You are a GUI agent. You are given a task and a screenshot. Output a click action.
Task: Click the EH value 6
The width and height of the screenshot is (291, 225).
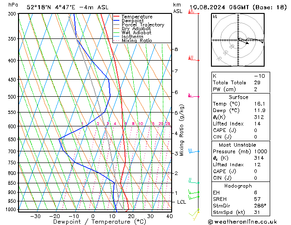(255, 193)
